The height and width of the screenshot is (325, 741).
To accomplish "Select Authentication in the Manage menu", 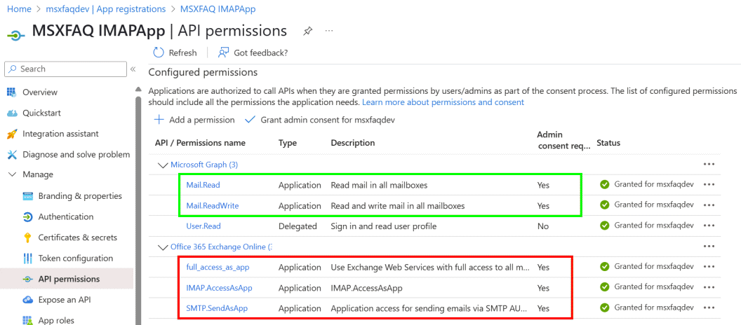I will point(65,217).
